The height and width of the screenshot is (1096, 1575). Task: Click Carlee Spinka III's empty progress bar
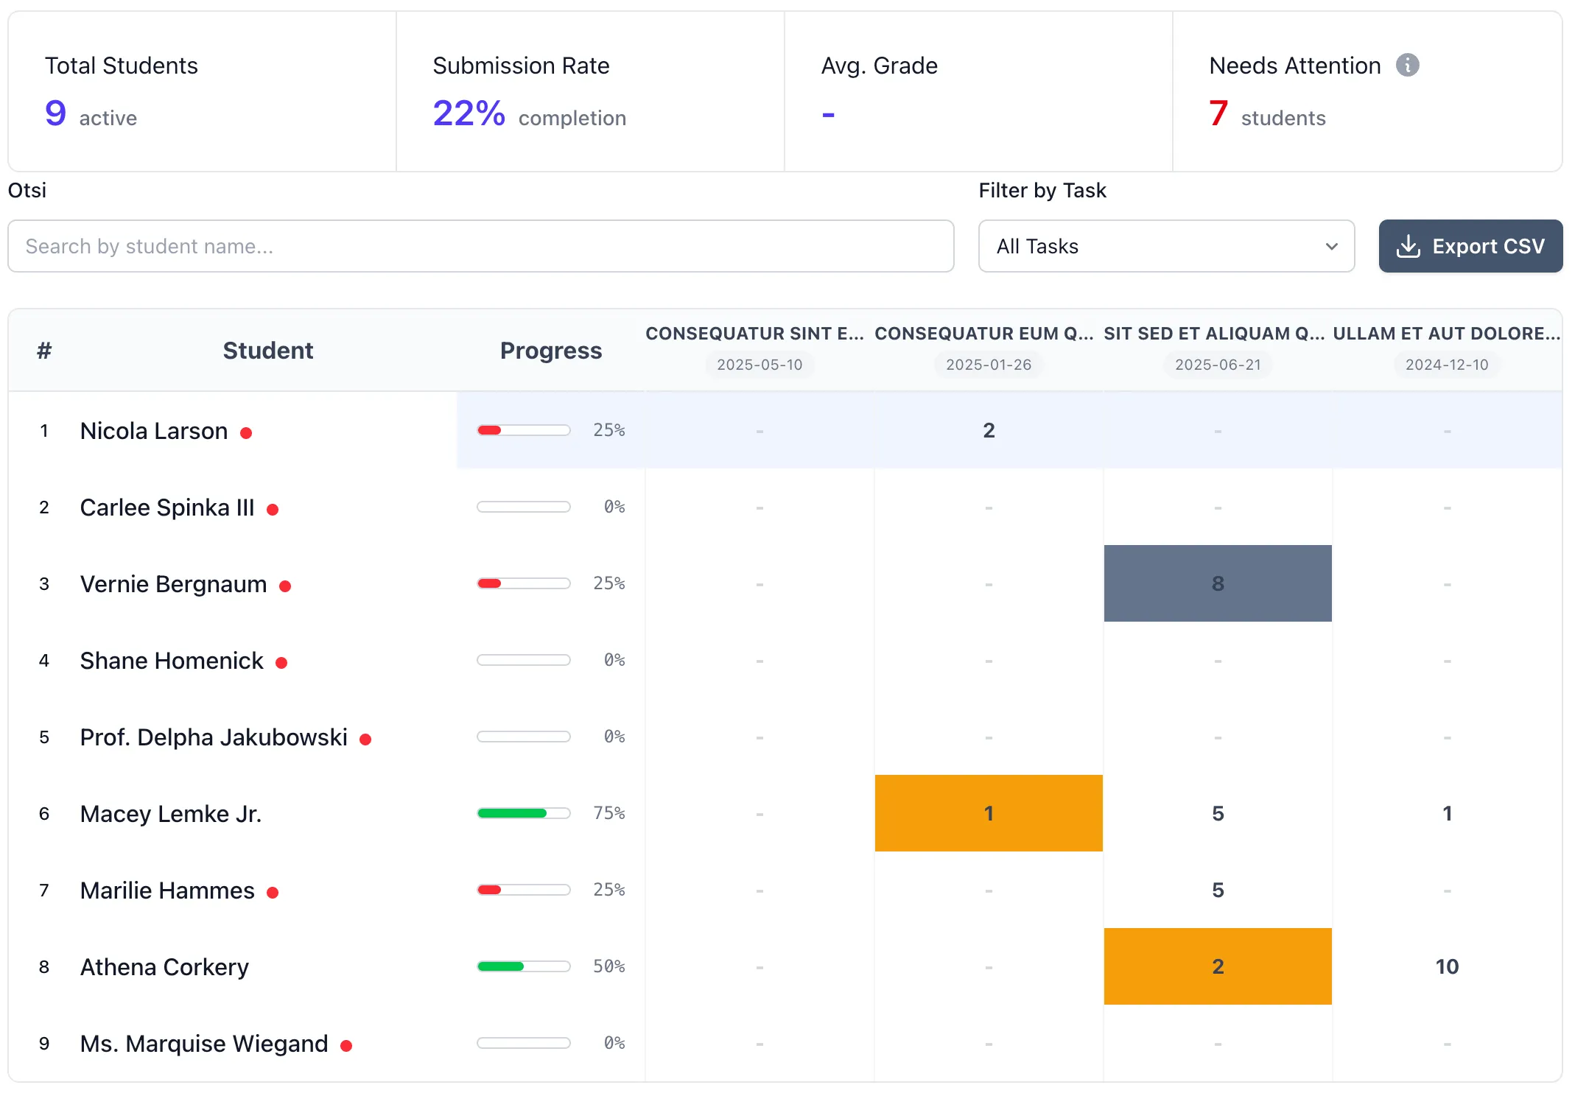click(524, 507)
